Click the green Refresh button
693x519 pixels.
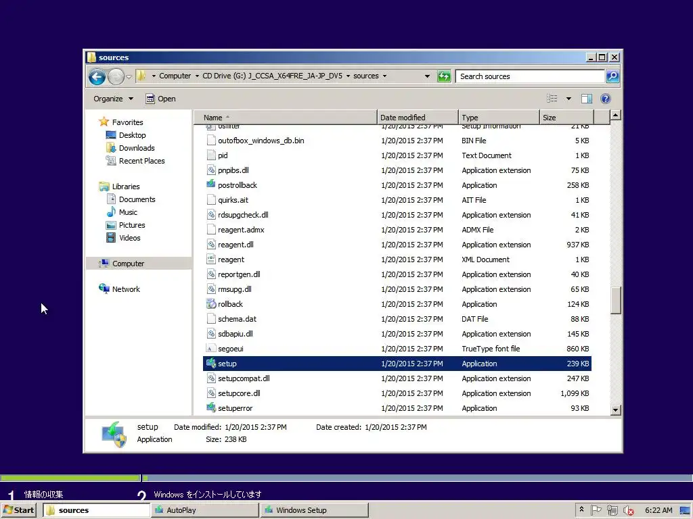444,76
